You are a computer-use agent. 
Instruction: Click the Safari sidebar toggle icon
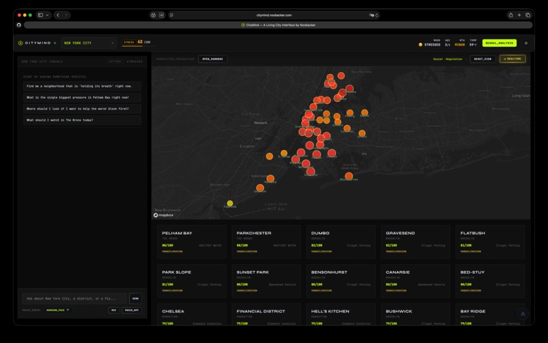pyautogui.click(x=41, y=15)
